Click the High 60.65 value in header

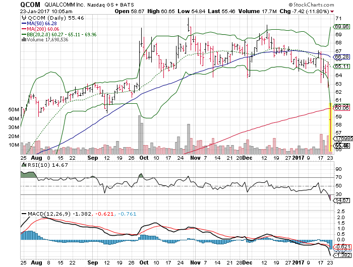pyautogui.click(x=161, y=11)
